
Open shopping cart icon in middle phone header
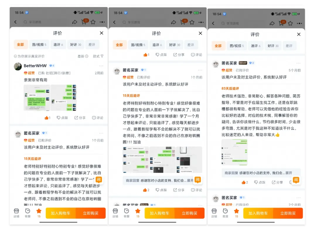point(183,22)
